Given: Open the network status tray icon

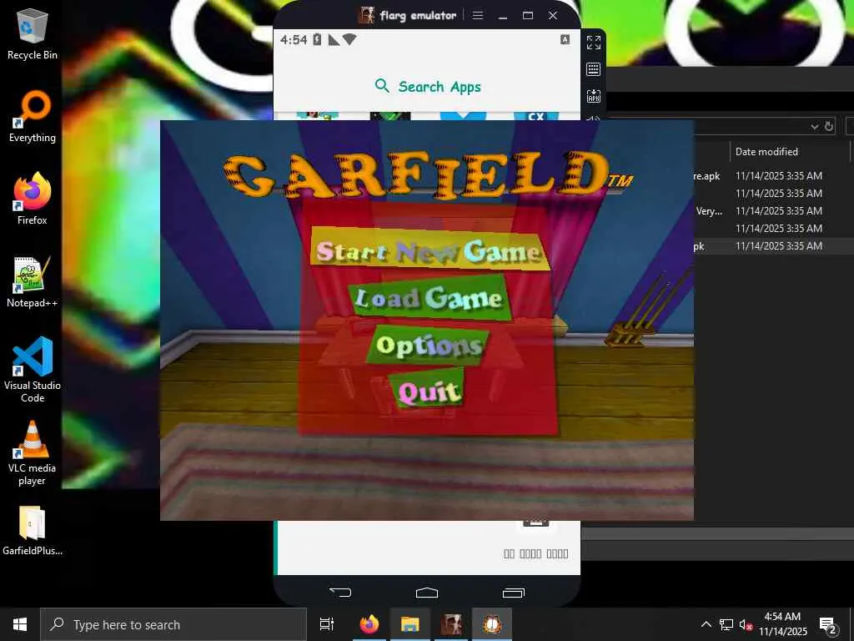Looking at the screenshot, I should 726,624.
